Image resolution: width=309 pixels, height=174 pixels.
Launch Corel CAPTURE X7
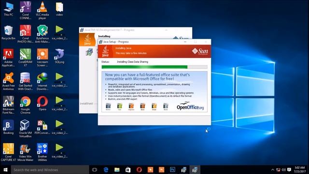[8, 152]
